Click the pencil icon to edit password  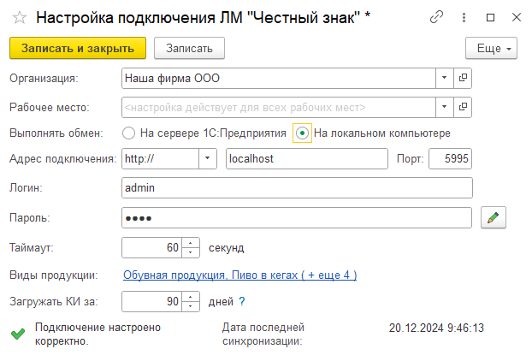[x=492, y=218]
